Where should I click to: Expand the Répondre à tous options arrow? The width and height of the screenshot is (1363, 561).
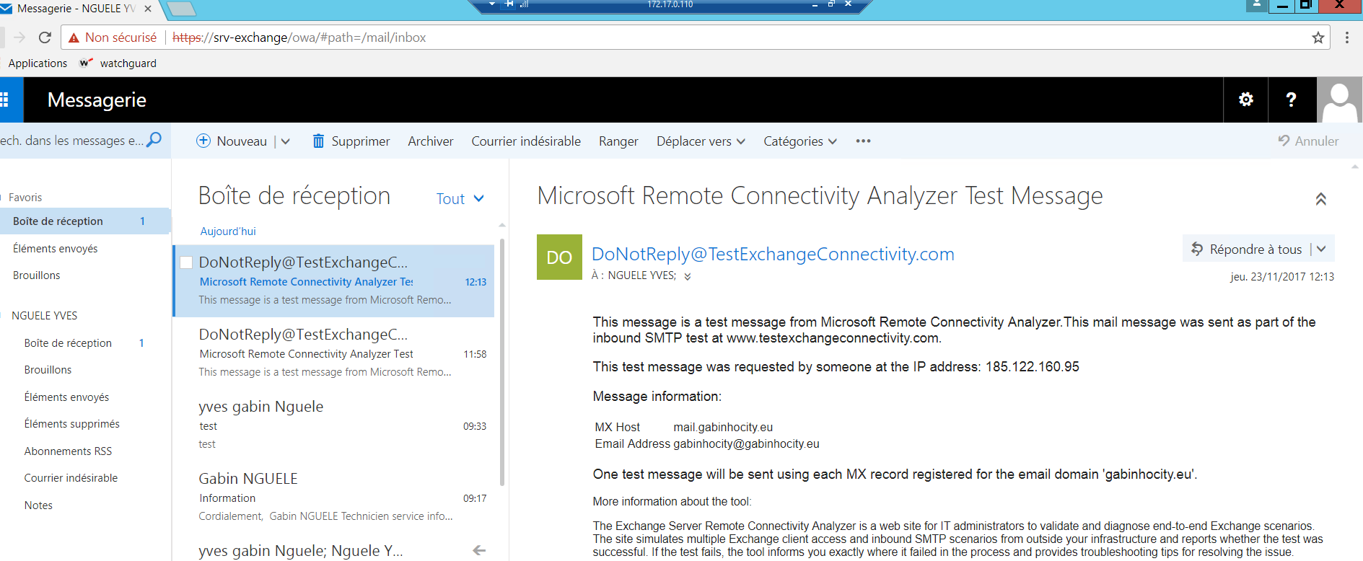point(1321,249)
